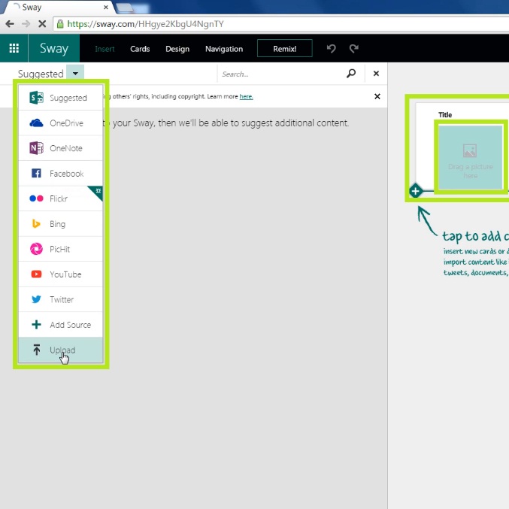The image size is (509, 509).
Task: Click the Title card heading
Action: 445,115
